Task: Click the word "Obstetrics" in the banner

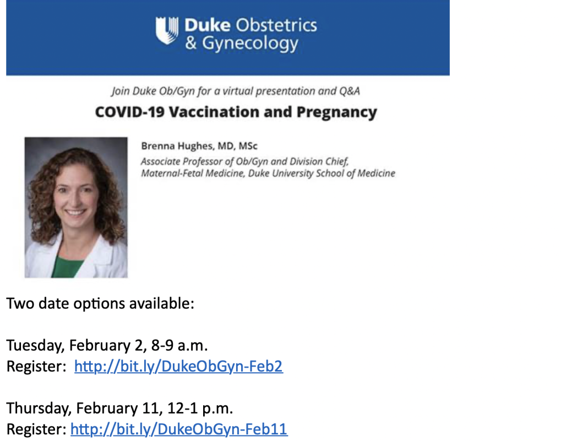Action: (276, 25)
